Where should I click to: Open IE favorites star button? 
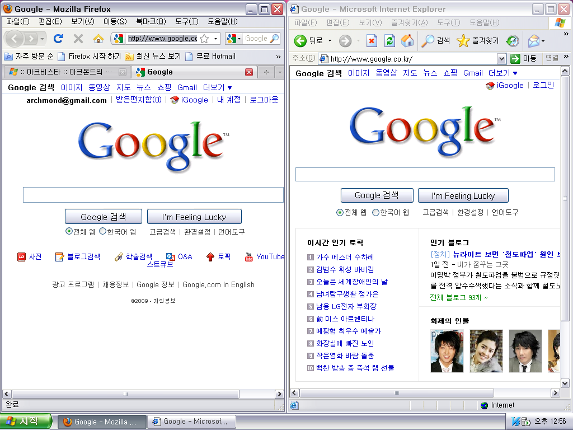coord(478,40)
